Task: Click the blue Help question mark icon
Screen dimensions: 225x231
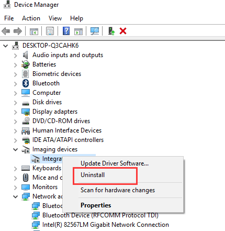Action: (66, 31)
